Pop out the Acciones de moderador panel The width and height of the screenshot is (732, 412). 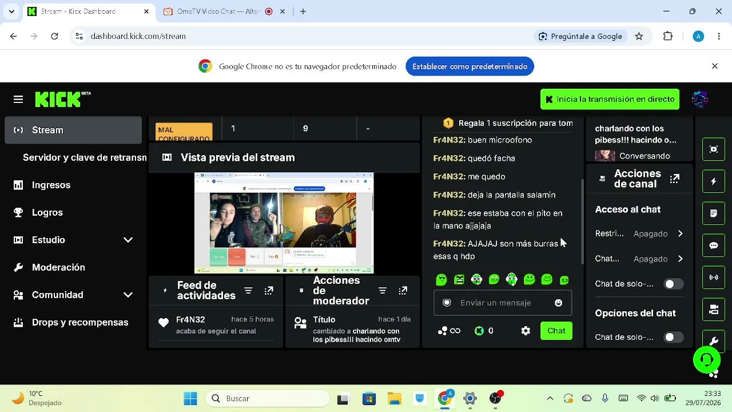coord(403,291)
